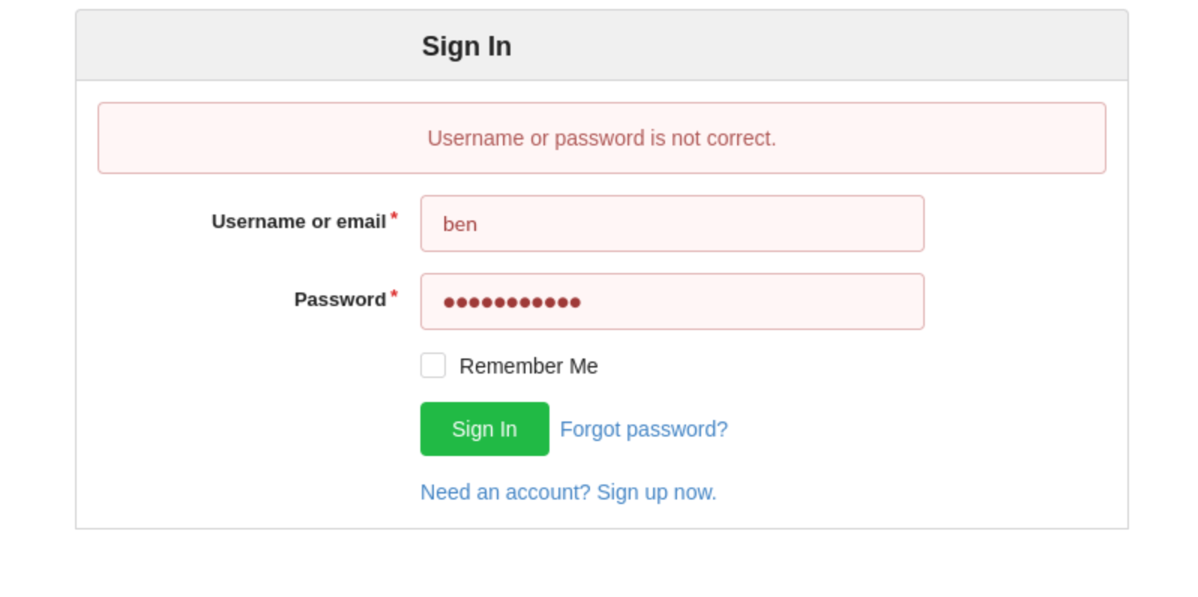Focus the Password input field
This screenshot has height=597, width=1198.
point(672,301)
